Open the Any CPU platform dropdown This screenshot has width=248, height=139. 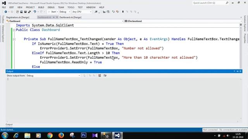[x=90, y=12]
